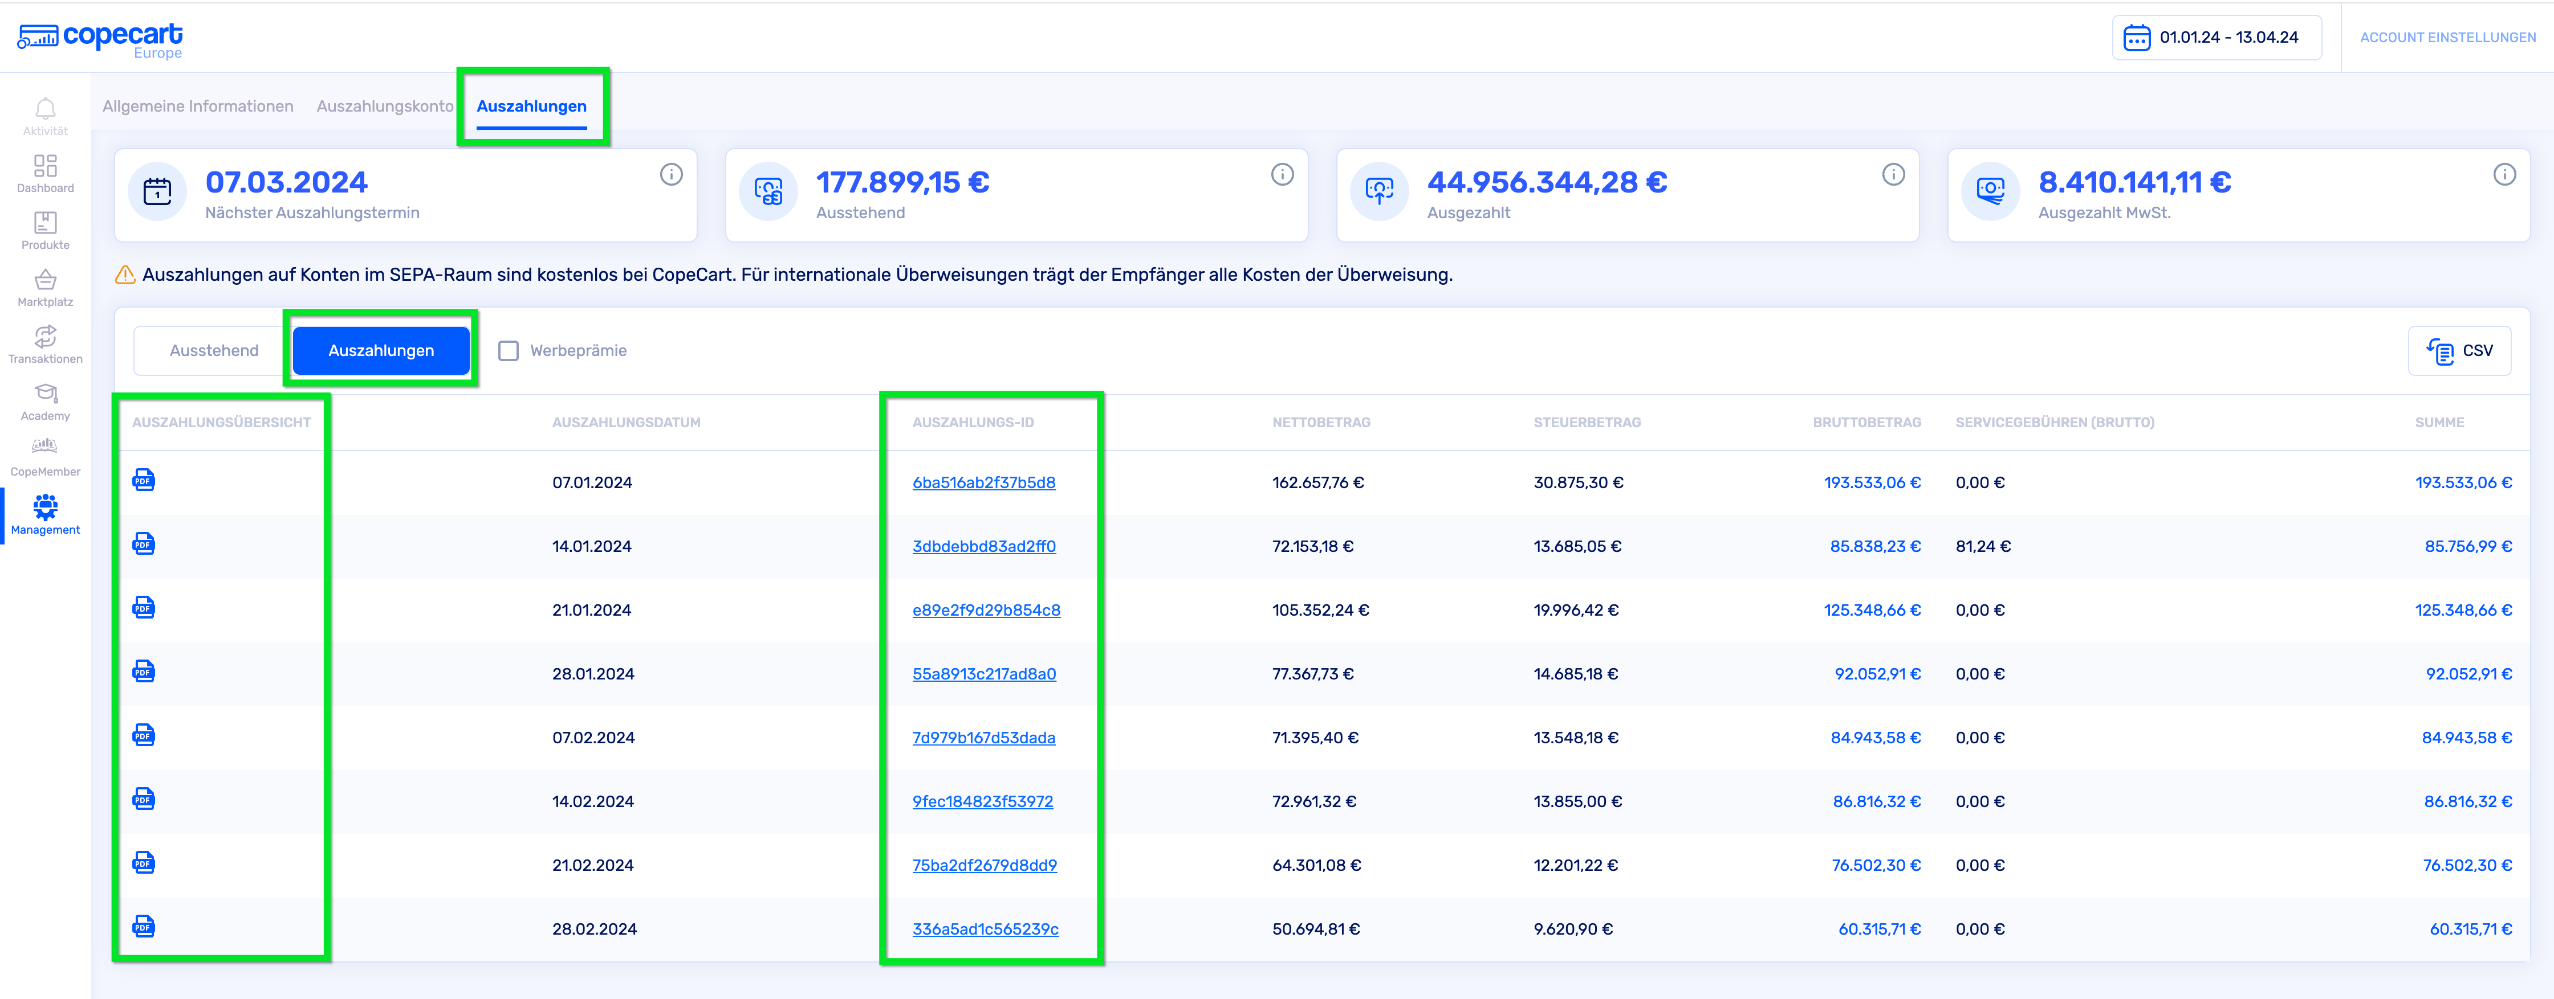Viewport: 2554px width, 999px height.
Task: Open Account Einstellungen link
Action: click(2447, 38)
